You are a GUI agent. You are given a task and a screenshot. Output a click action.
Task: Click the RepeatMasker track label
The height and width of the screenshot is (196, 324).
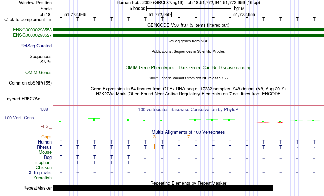(x=38, y=188)
